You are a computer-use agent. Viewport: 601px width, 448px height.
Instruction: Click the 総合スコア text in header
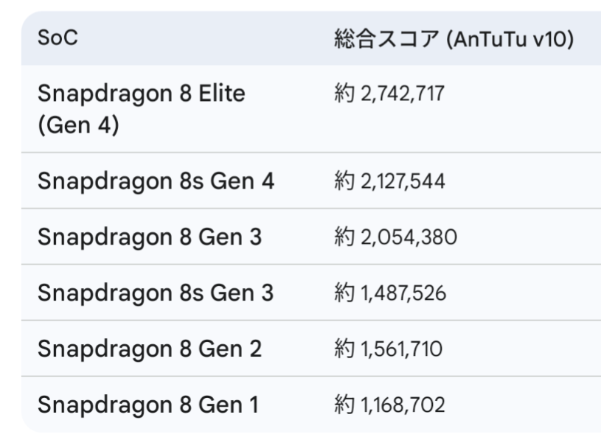(386, 38)
